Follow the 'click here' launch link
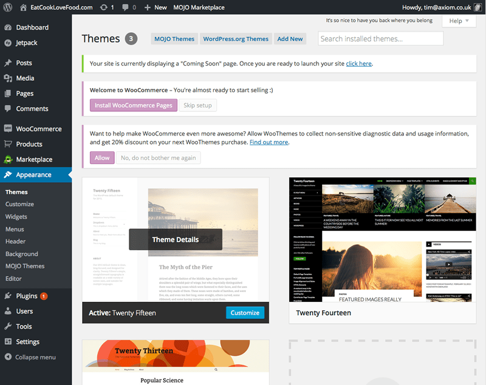This screenshot has width=486, height=385. (x=358, y=63)
